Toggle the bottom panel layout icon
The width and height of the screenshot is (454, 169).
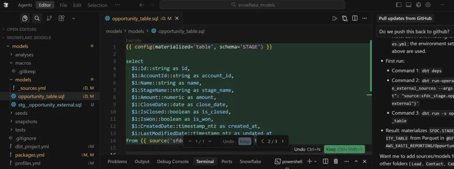(408, 5)
